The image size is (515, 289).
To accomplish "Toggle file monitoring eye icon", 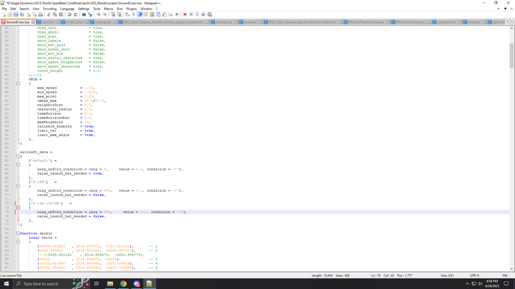I will [x=177, y=14].
